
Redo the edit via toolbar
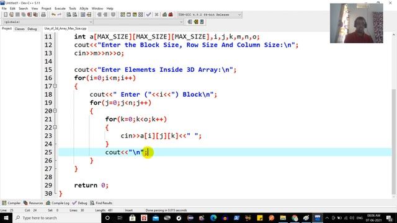60,15
